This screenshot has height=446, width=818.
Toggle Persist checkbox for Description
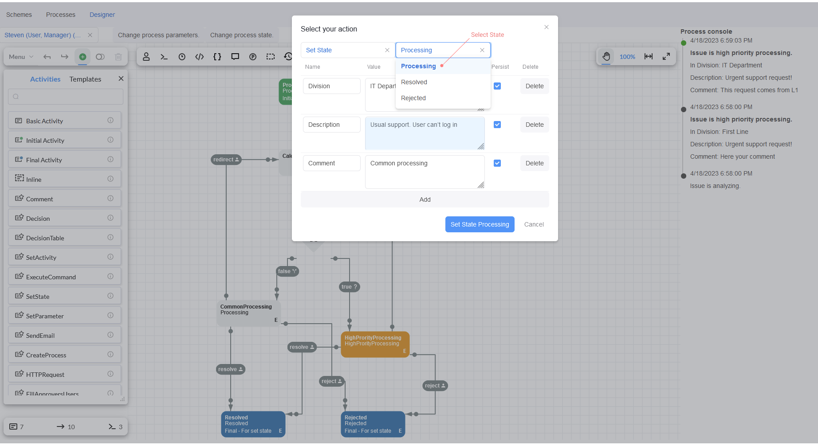tap(497, 125)
